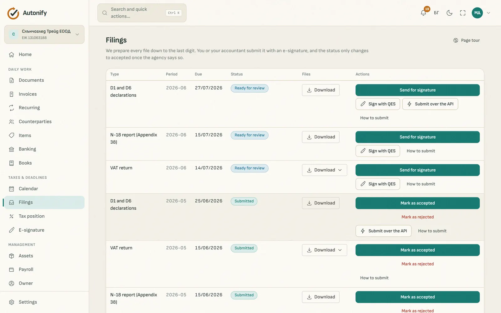Viewport: 501px width, 313px height.
Task: Download the 2026-05 D1 and D6 declarations file
Action: (x=321, y=203)
